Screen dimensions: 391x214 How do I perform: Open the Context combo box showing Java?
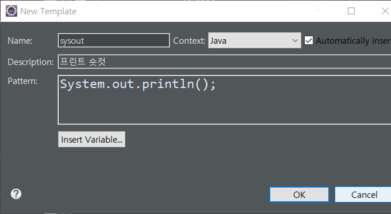(255, 40)
